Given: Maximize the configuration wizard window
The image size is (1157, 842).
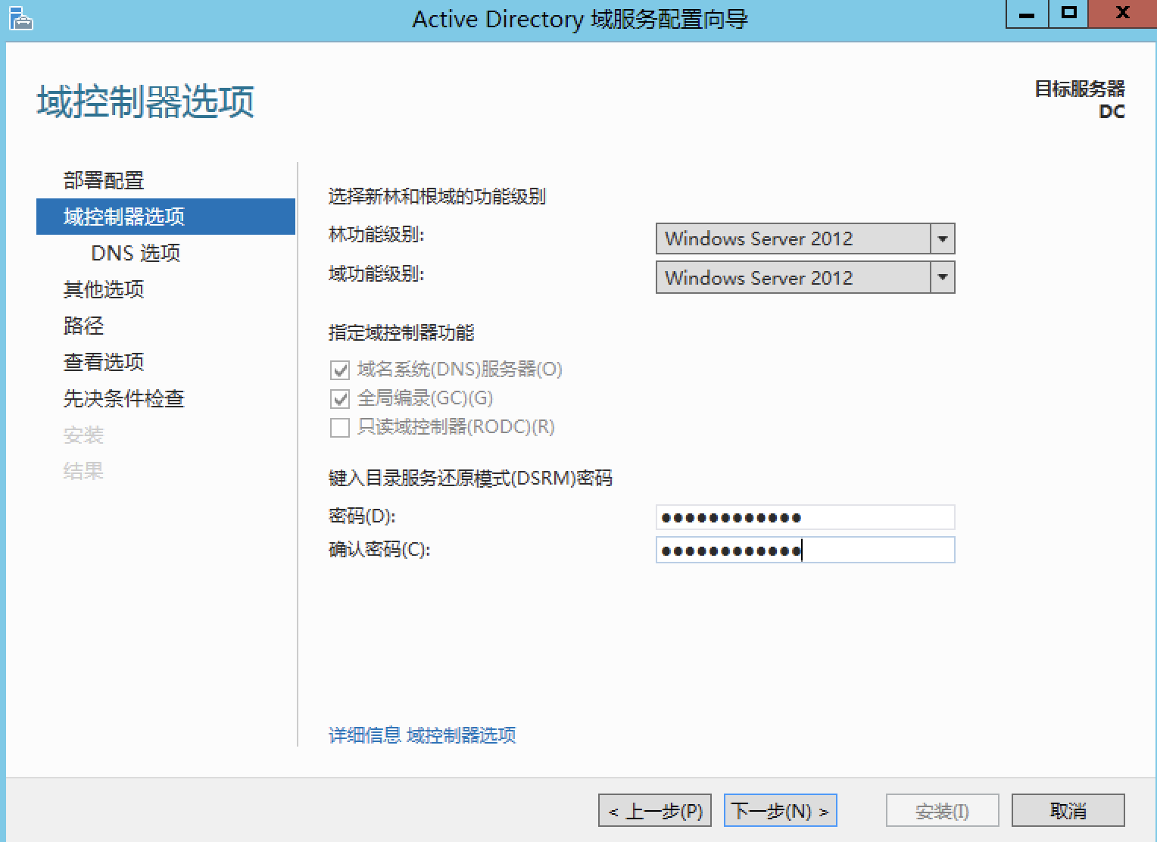Looking at the screenshot, I should click(x=1068, y=14).
